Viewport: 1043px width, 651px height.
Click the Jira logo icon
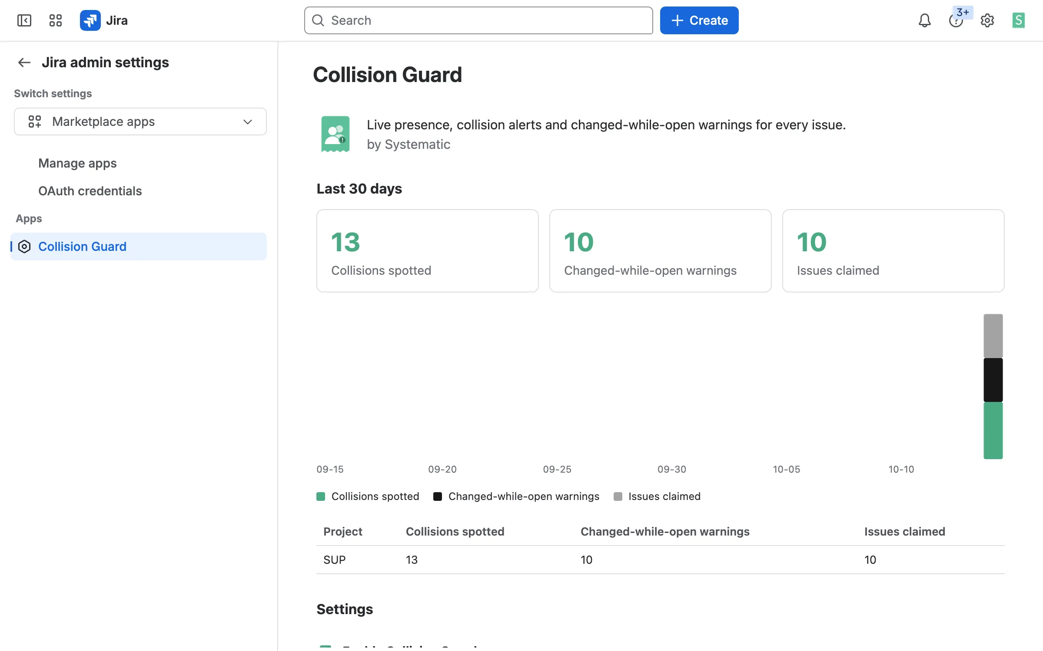point(90,20)
